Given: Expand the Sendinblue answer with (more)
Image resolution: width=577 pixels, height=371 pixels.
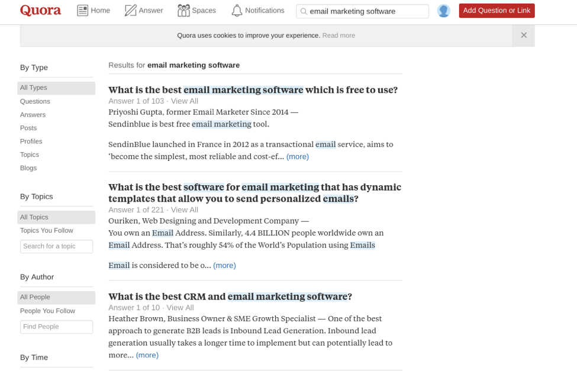Looking at the screenshot, I should tap(297, 156).
